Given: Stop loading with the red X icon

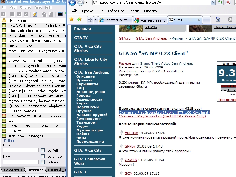Looking at the screenshot, I should click(228, 2).
